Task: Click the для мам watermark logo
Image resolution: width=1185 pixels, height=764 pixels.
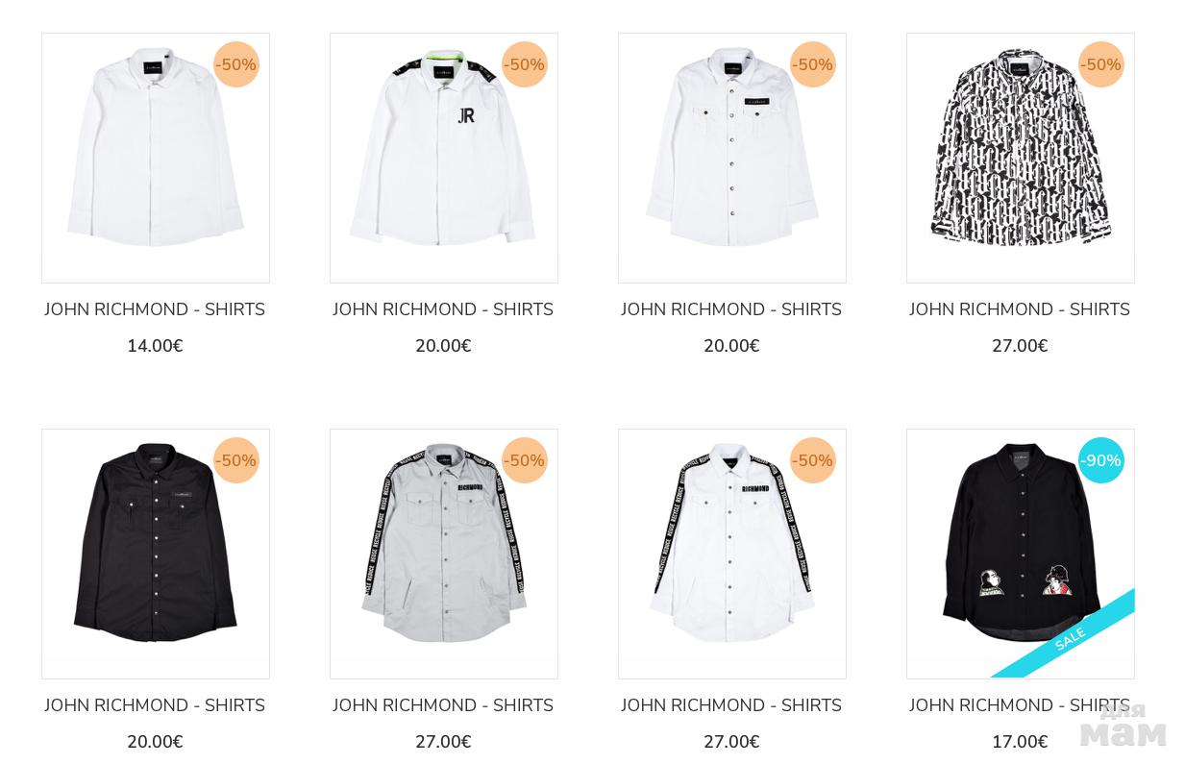Action: tap(1123, 725)
